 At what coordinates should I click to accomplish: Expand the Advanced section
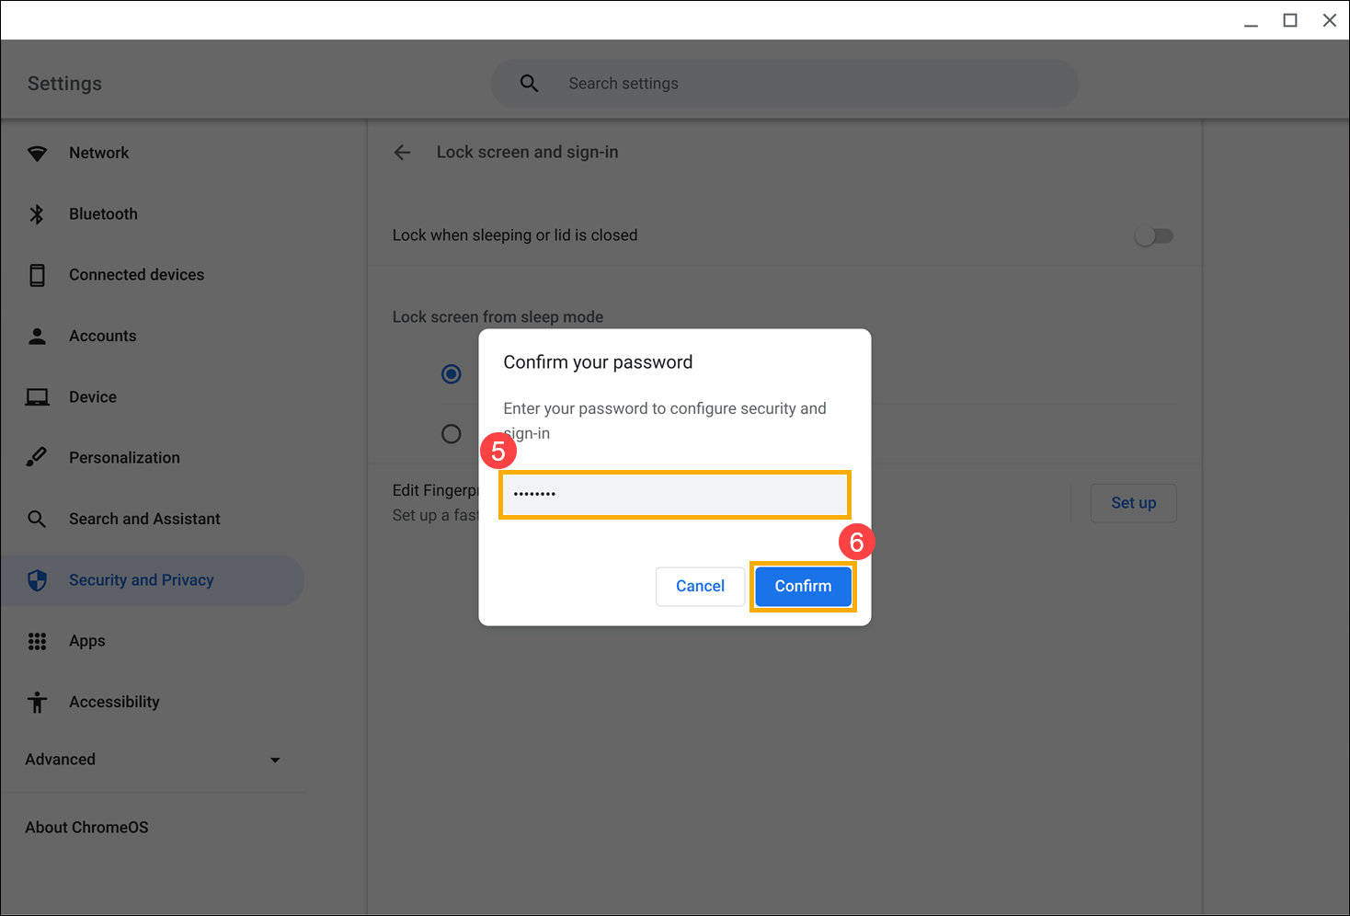coord(154,760)
